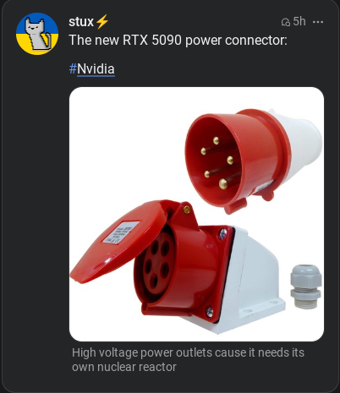Click the image caption about high voltage outlets
The height and width of the screenshot is (393, 340).
point(188,360)
